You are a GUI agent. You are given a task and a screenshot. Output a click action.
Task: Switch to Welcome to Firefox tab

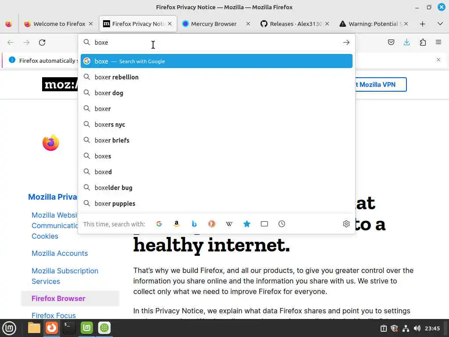pos(59,24)
